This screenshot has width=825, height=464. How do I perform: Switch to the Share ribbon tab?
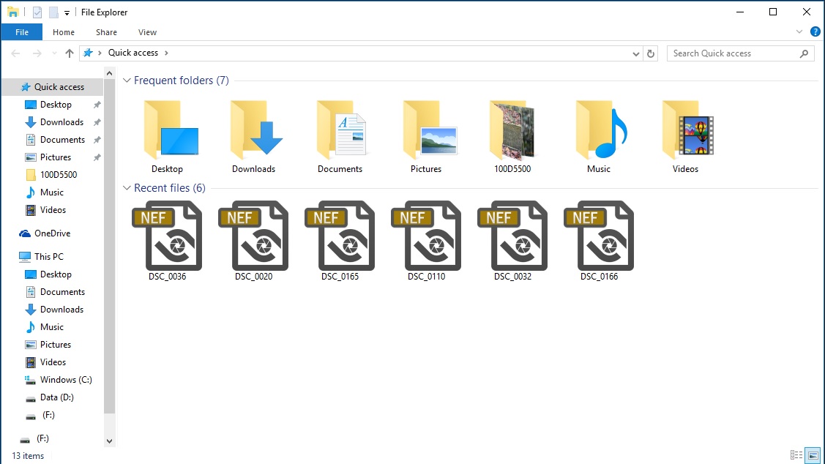tap(106, 32)
